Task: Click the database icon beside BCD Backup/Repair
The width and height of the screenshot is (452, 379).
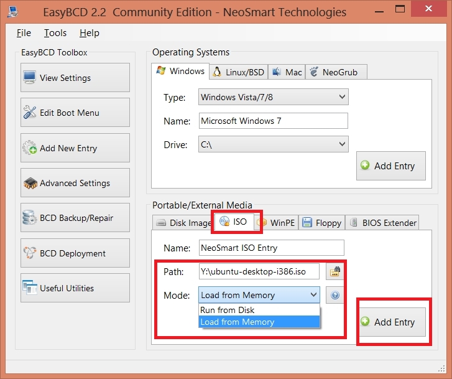Action: [x=30, y=218]
